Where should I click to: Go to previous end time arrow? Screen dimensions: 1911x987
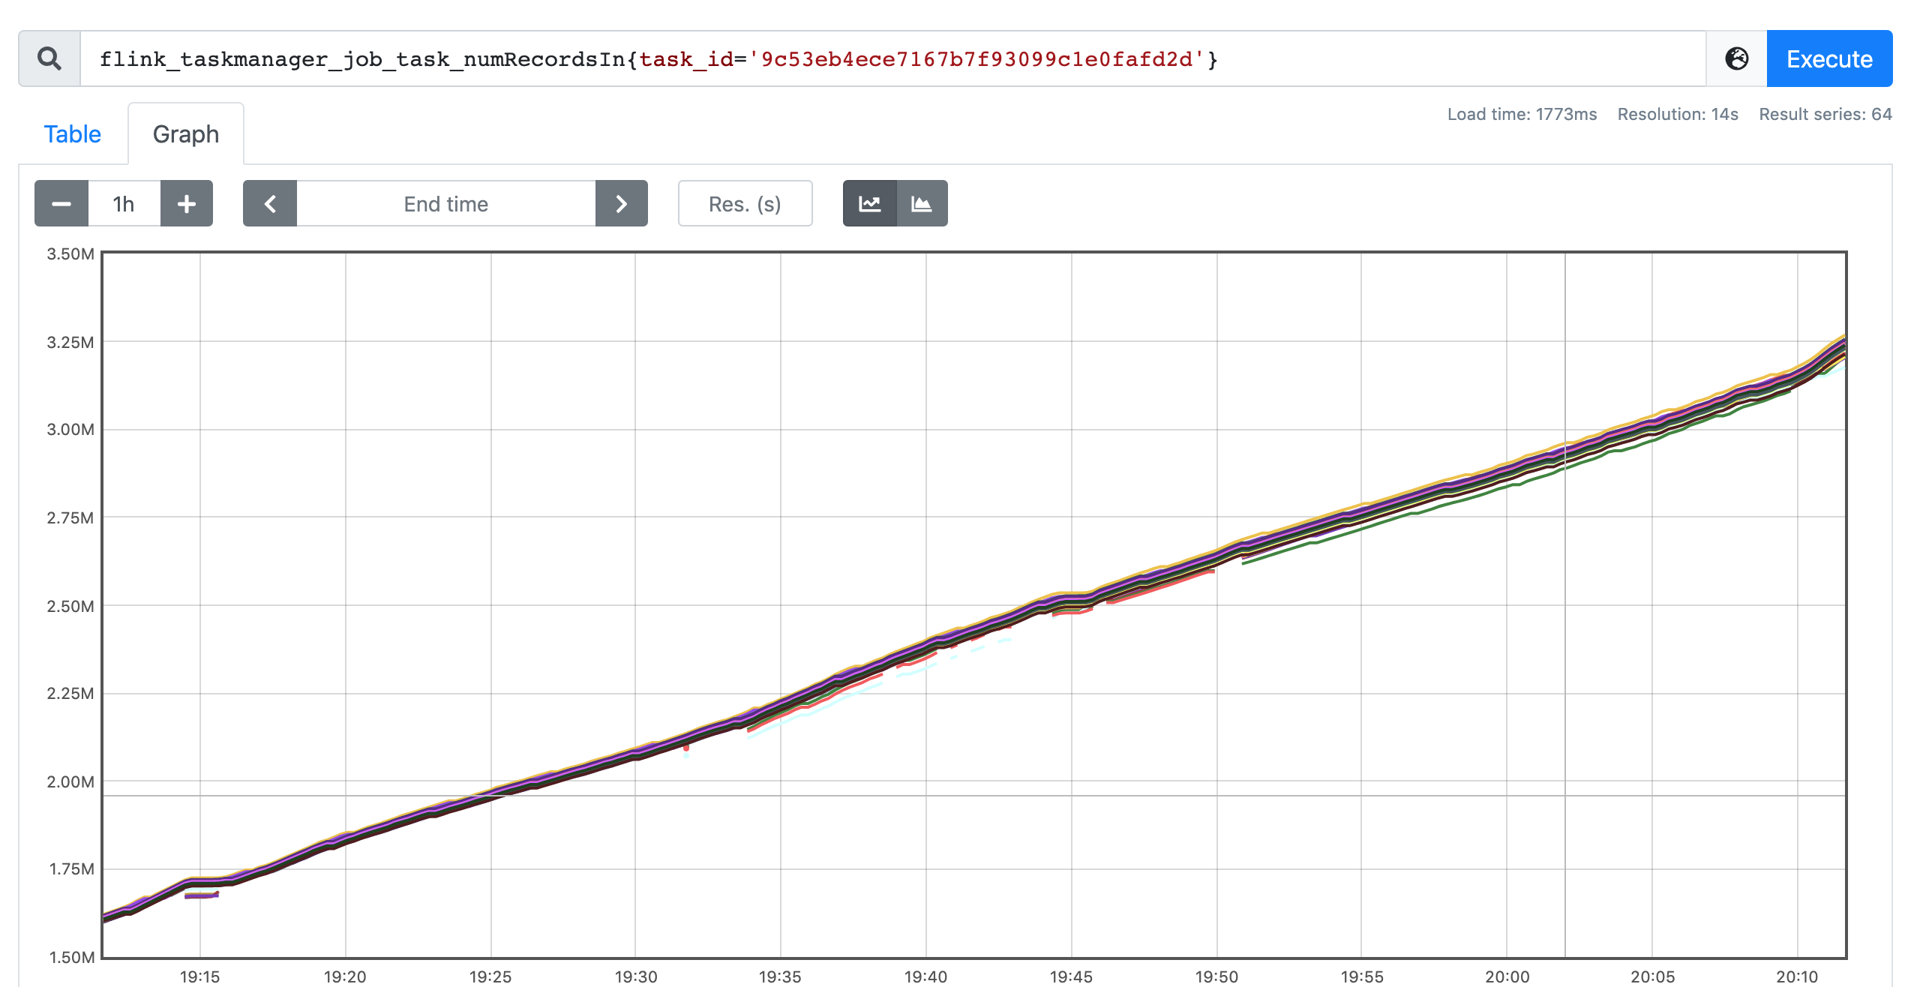pyautogui.click(x=270, y=203)
